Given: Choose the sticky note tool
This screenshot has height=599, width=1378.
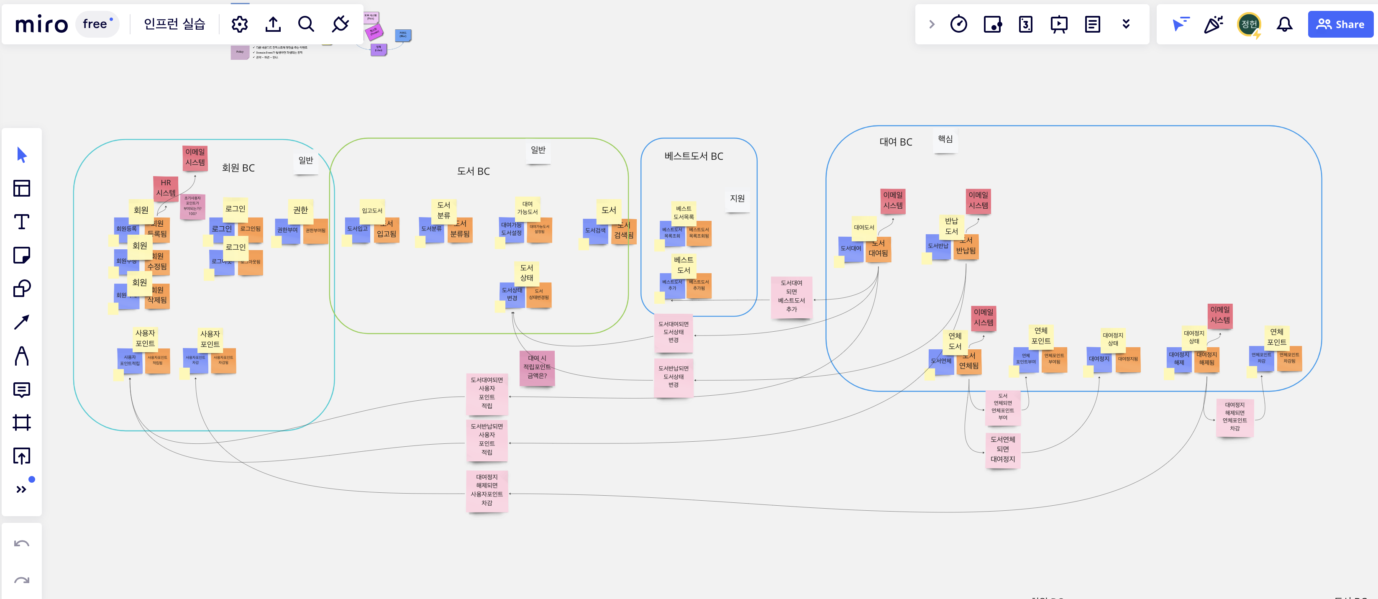Looking at the screenshot, I should 21,255.
